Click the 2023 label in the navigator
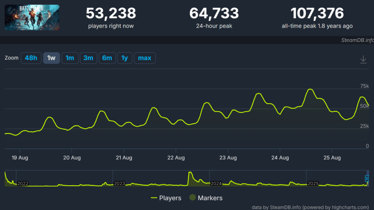The width and height of the screenshot is (374, 210). [120, 183]
